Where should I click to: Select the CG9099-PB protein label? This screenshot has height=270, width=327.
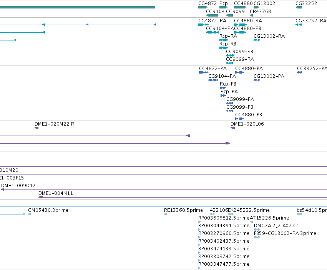coord(240,107)
